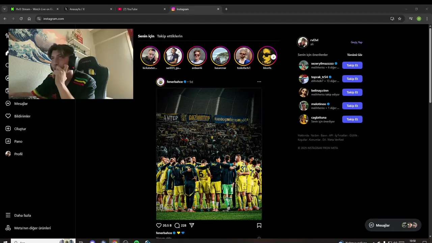Select the Takip ettiklerin feed tab
The width and height of the screenshot is (432, 243).
point(170,36)
